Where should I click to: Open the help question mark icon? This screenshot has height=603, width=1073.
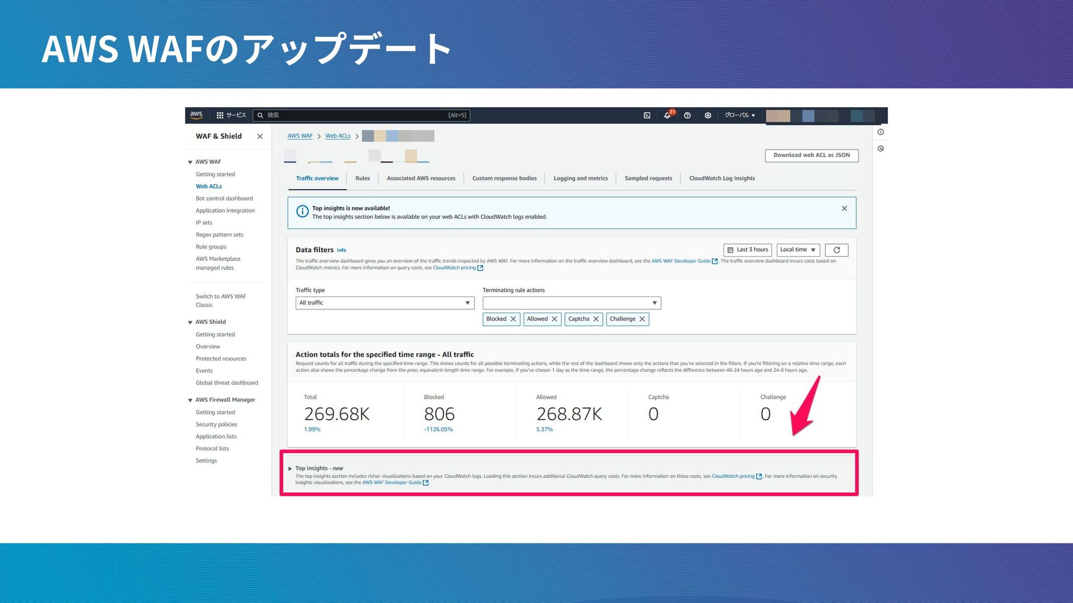(x=687, y=116)
